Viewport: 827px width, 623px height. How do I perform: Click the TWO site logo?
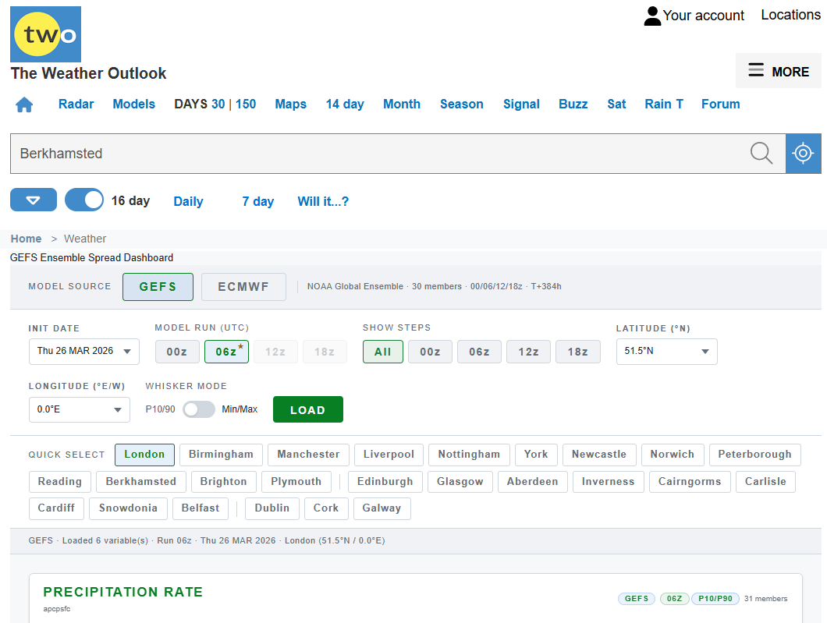(45, 34)
